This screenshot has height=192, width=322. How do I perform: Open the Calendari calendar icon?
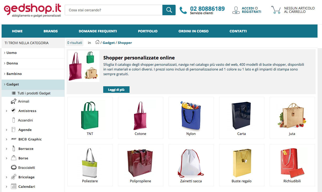pyautogui.click(x=14, y=186)
